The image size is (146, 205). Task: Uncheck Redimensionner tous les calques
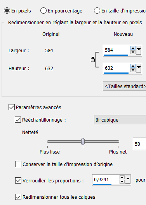[x=18, y=197]
